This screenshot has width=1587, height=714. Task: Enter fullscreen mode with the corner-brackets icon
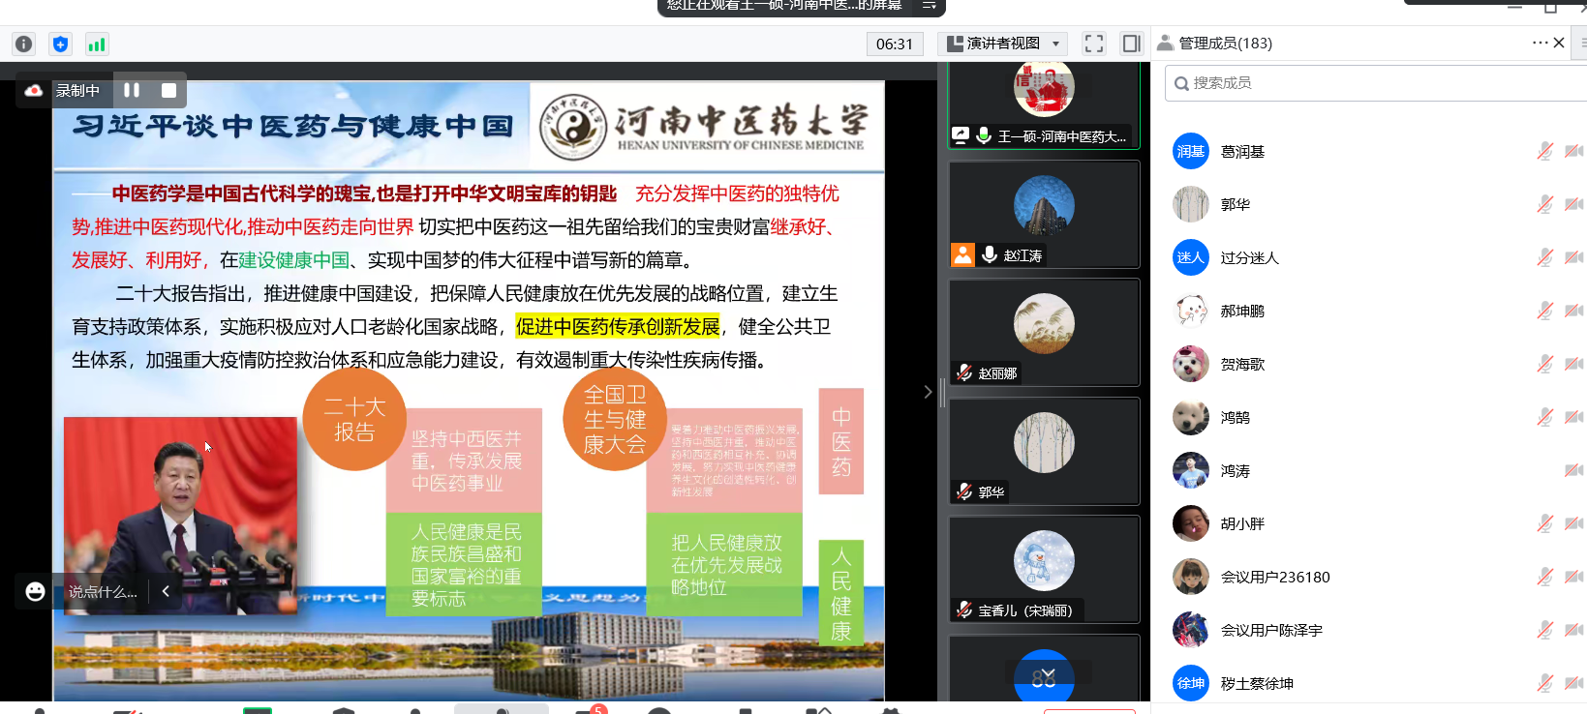[1094, 44]
